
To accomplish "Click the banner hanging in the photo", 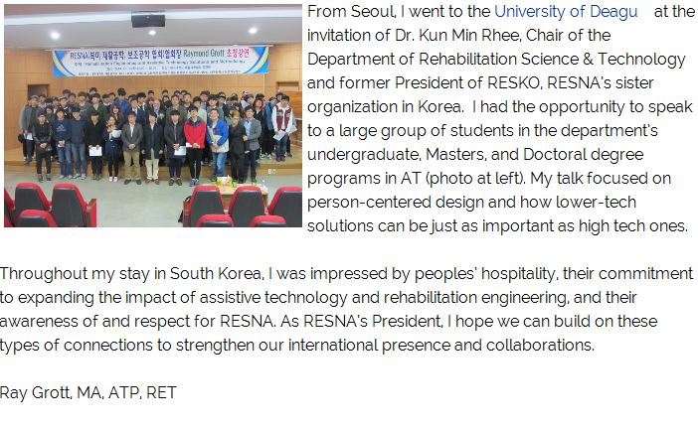I will (161, 61).
